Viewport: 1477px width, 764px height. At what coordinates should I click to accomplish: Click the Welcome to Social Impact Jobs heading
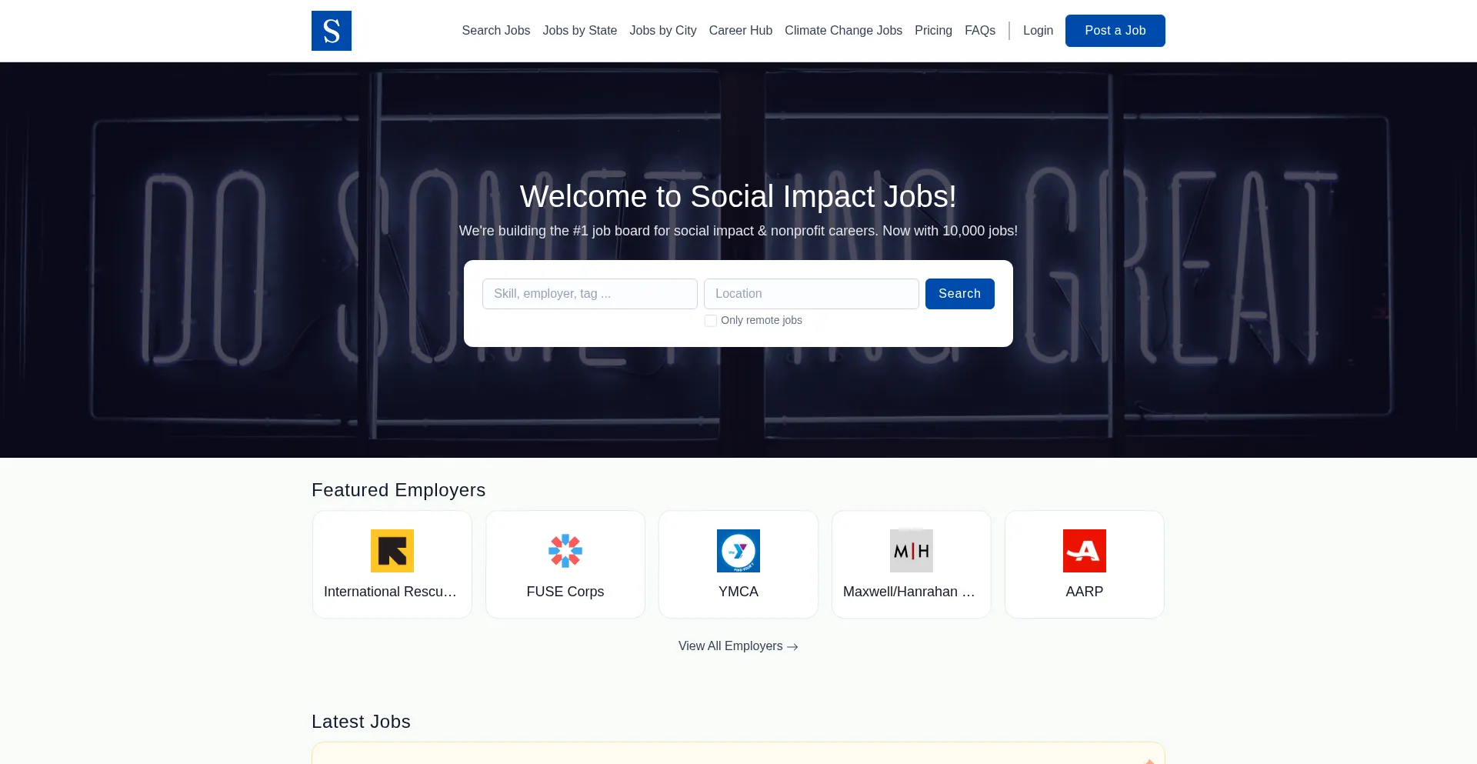point(738,197)
